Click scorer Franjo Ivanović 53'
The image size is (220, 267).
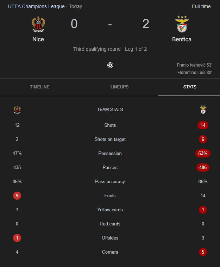tap(194, 65)
